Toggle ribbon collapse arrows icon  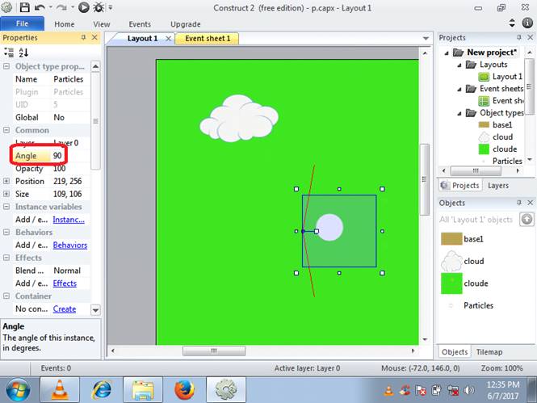pos(512,23)
